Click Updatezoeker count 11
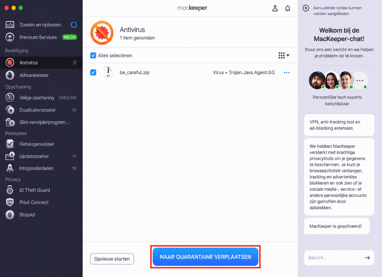The height and width of the screenshot is (277, 382). point(74,156)
